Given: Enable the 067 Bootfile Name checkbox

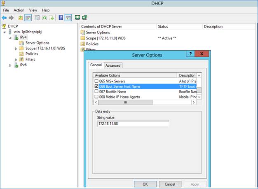Looking at the screenshot, I should pyautogui.click(x=97, y=92).
